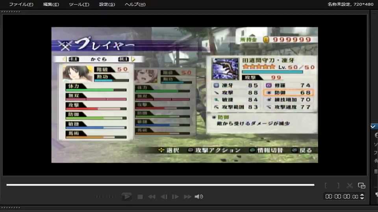Image resolution: width=378 pixels, height=212 pixels.
Task: Click the 修羅 74 stat in preview
Action: [x=288, y=85]
